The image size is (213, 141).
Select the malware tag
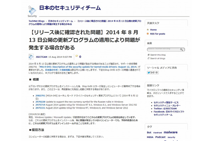(171, 132)
